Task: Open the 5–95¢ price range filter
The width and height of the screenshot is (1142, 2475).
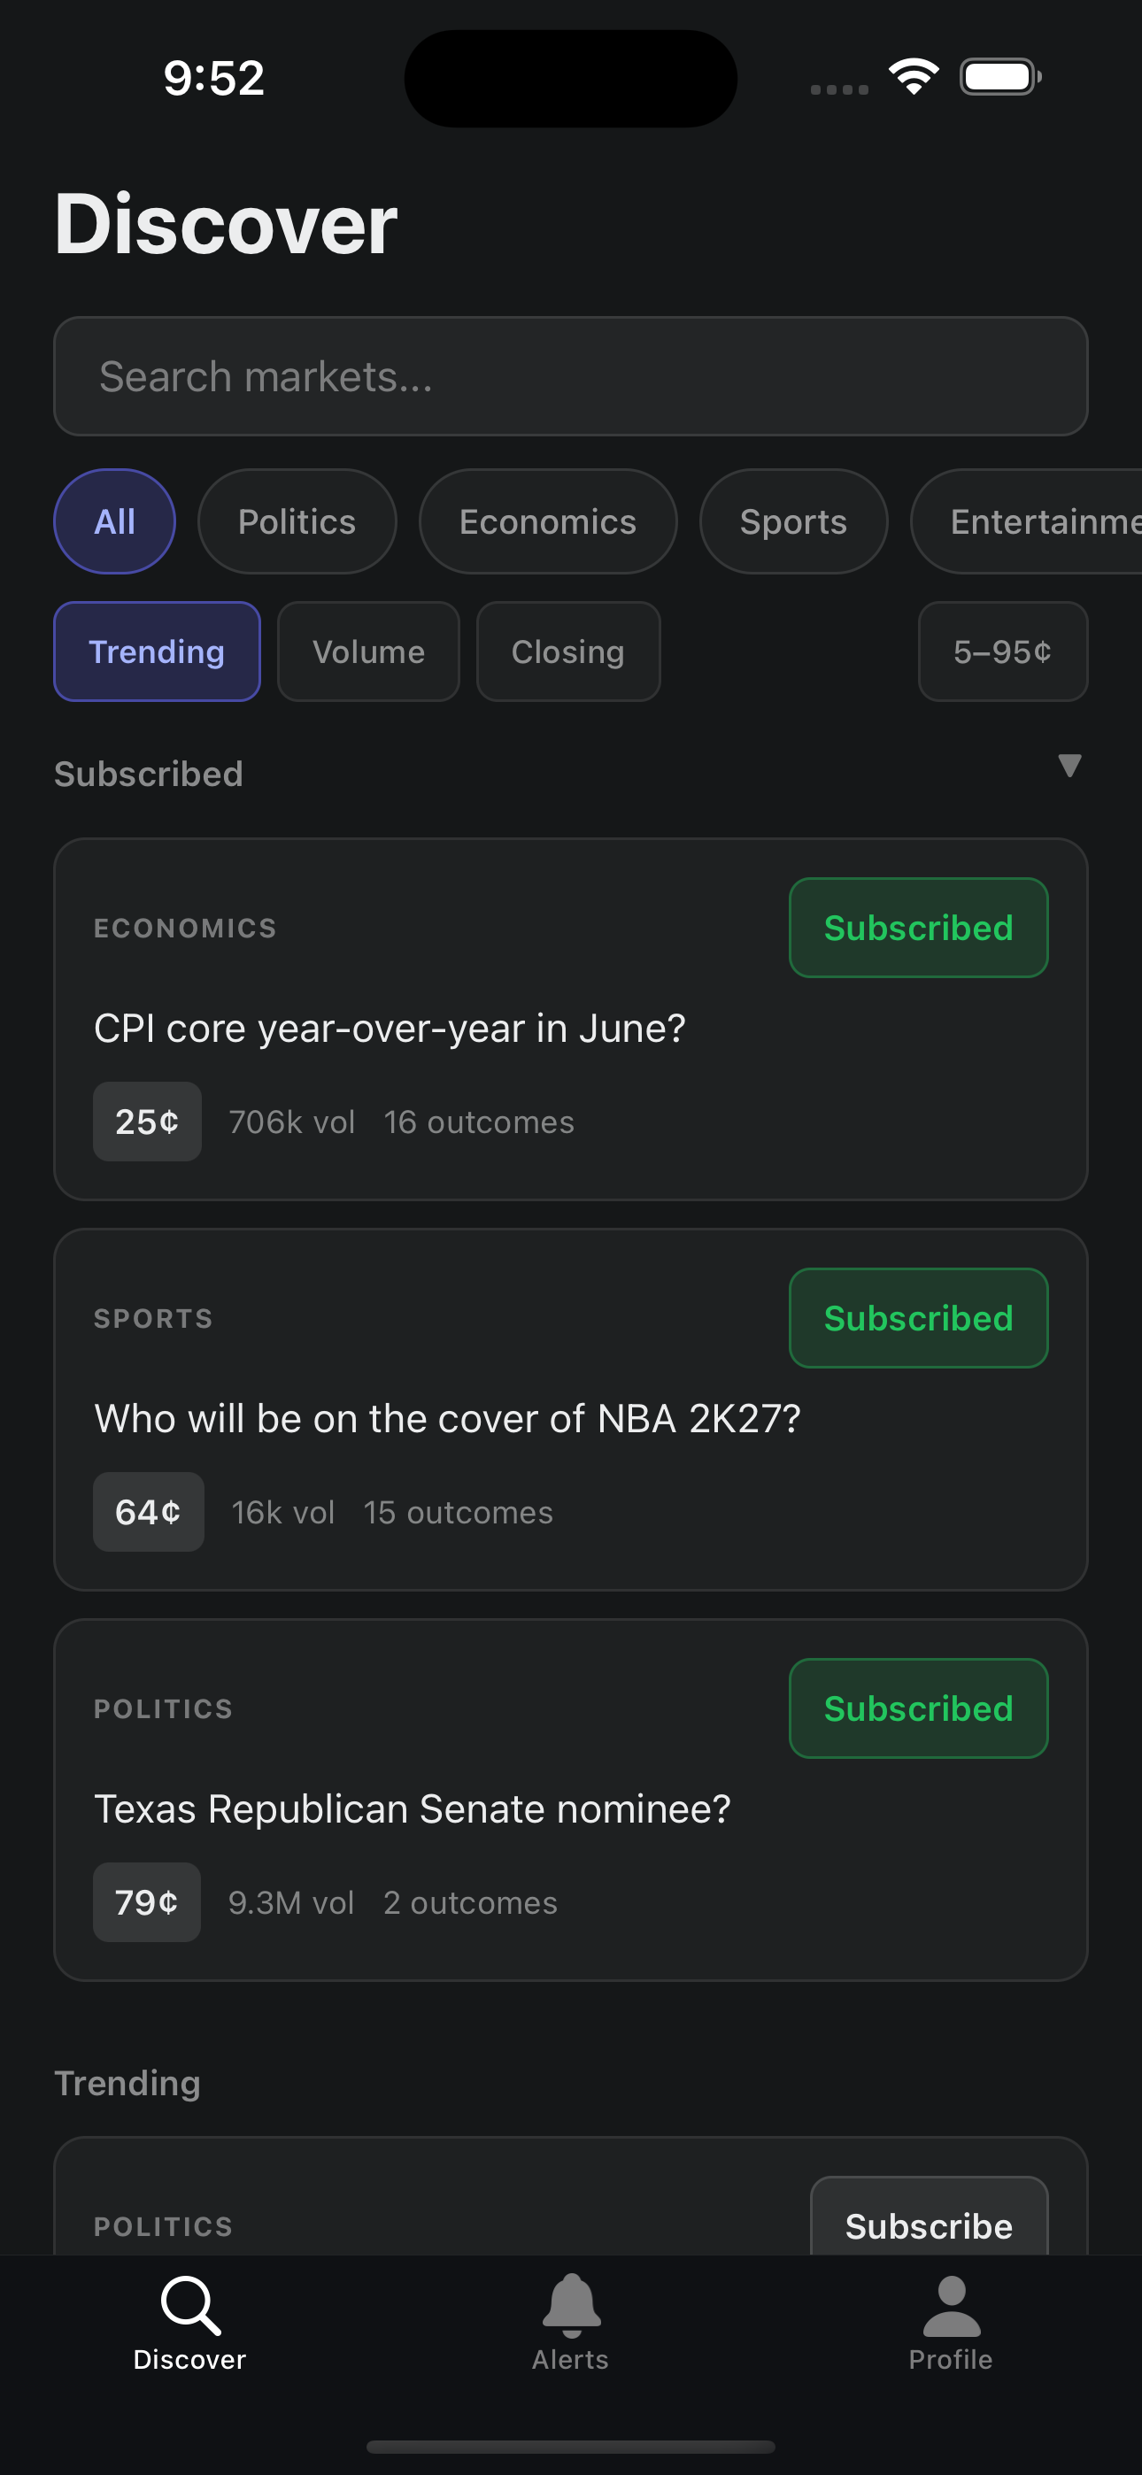Action: click(x=1003, y=652)
